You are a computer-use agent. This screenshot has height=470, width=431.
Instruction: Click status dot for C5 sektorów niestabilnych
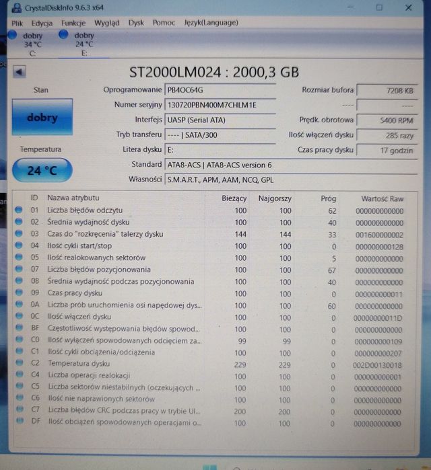pyautogui.click(x=20, y=386)
